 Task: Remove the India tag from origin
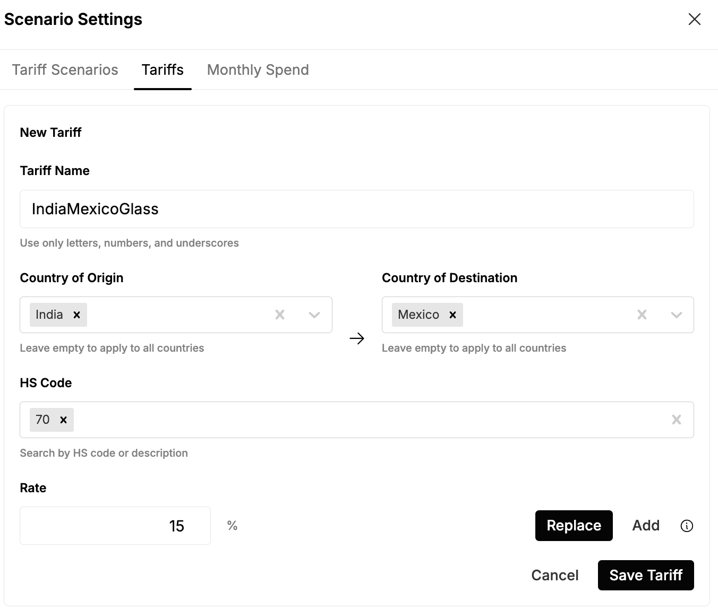(77, 315)
